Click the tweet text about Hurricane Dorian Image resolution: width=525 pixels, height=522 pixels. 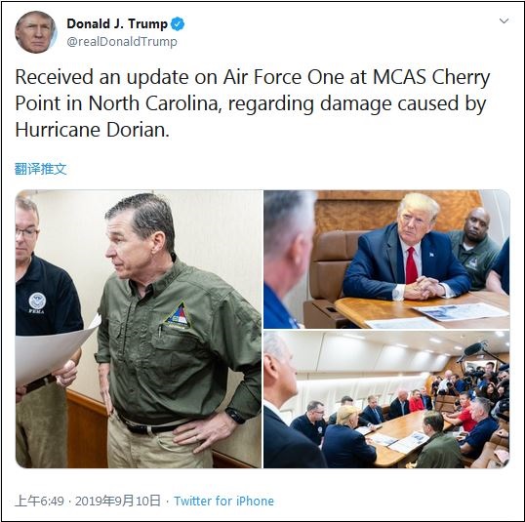(253, 103)
